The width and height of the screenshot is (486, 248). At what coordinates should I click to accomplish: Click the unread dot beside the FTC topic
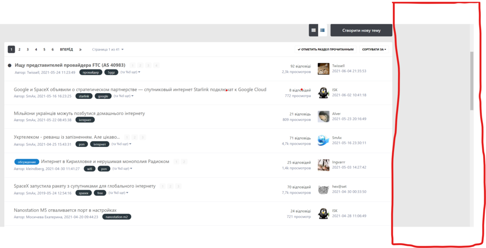(x=10, y=65)
